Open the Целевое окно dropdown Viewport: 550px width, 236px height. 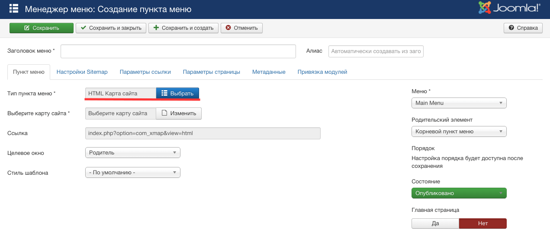(x=133, y=153)
